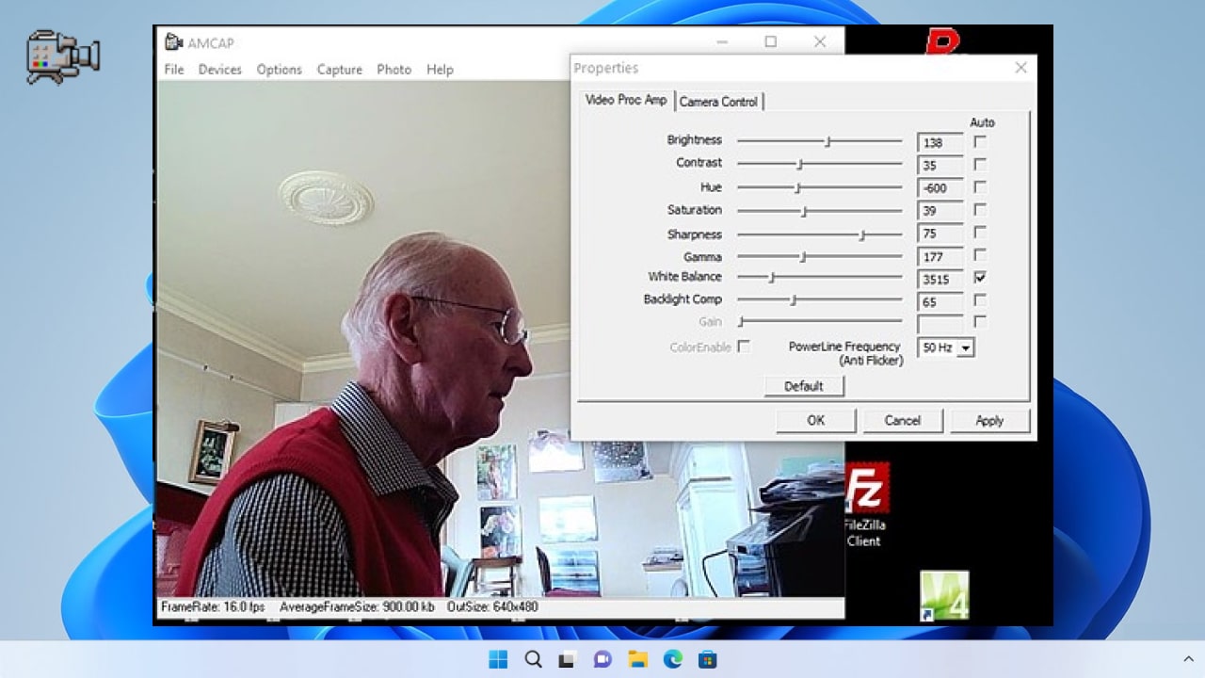1205x678 pixels.
Task: Click the Hue slider
Action: [x=819, y=187]
